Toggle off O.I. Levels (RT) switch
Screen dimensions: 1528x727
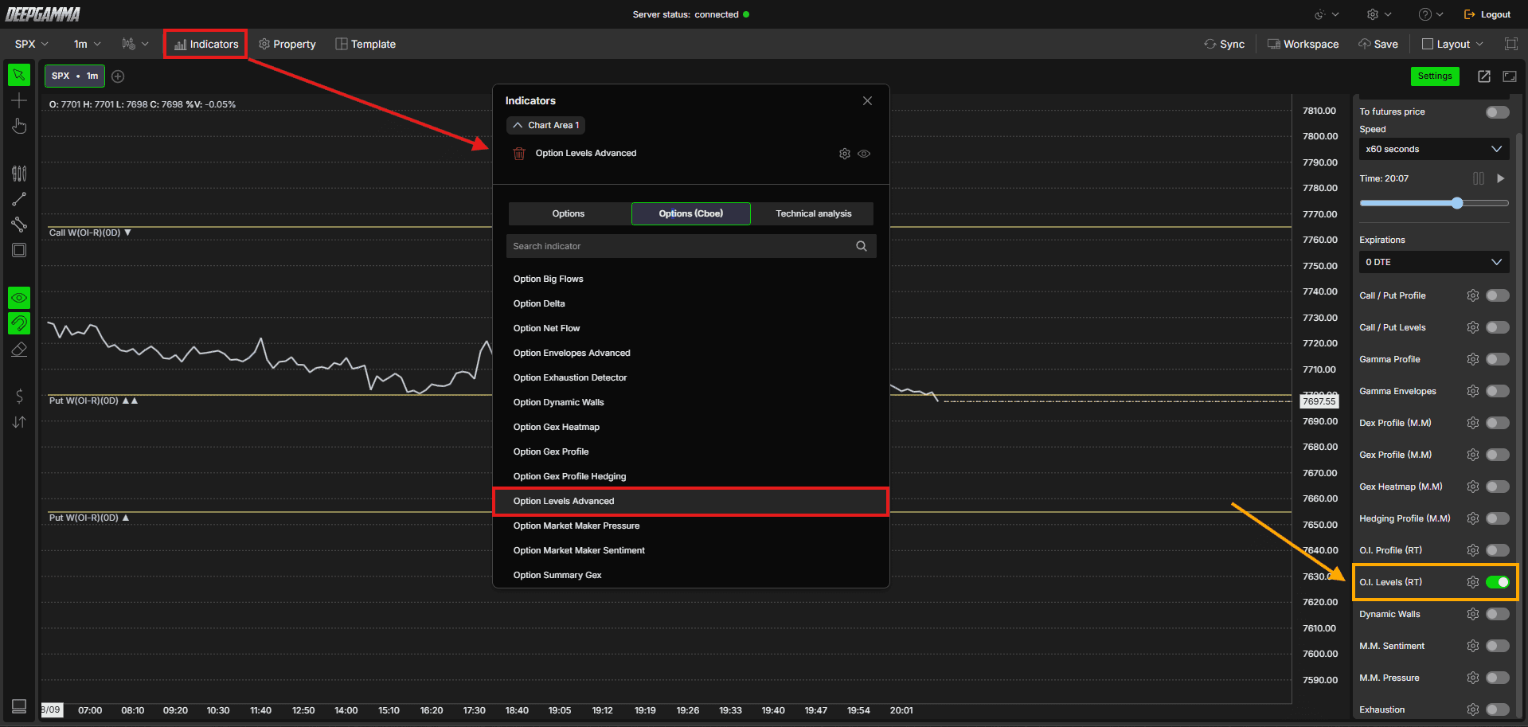(x=1497, y=582)
